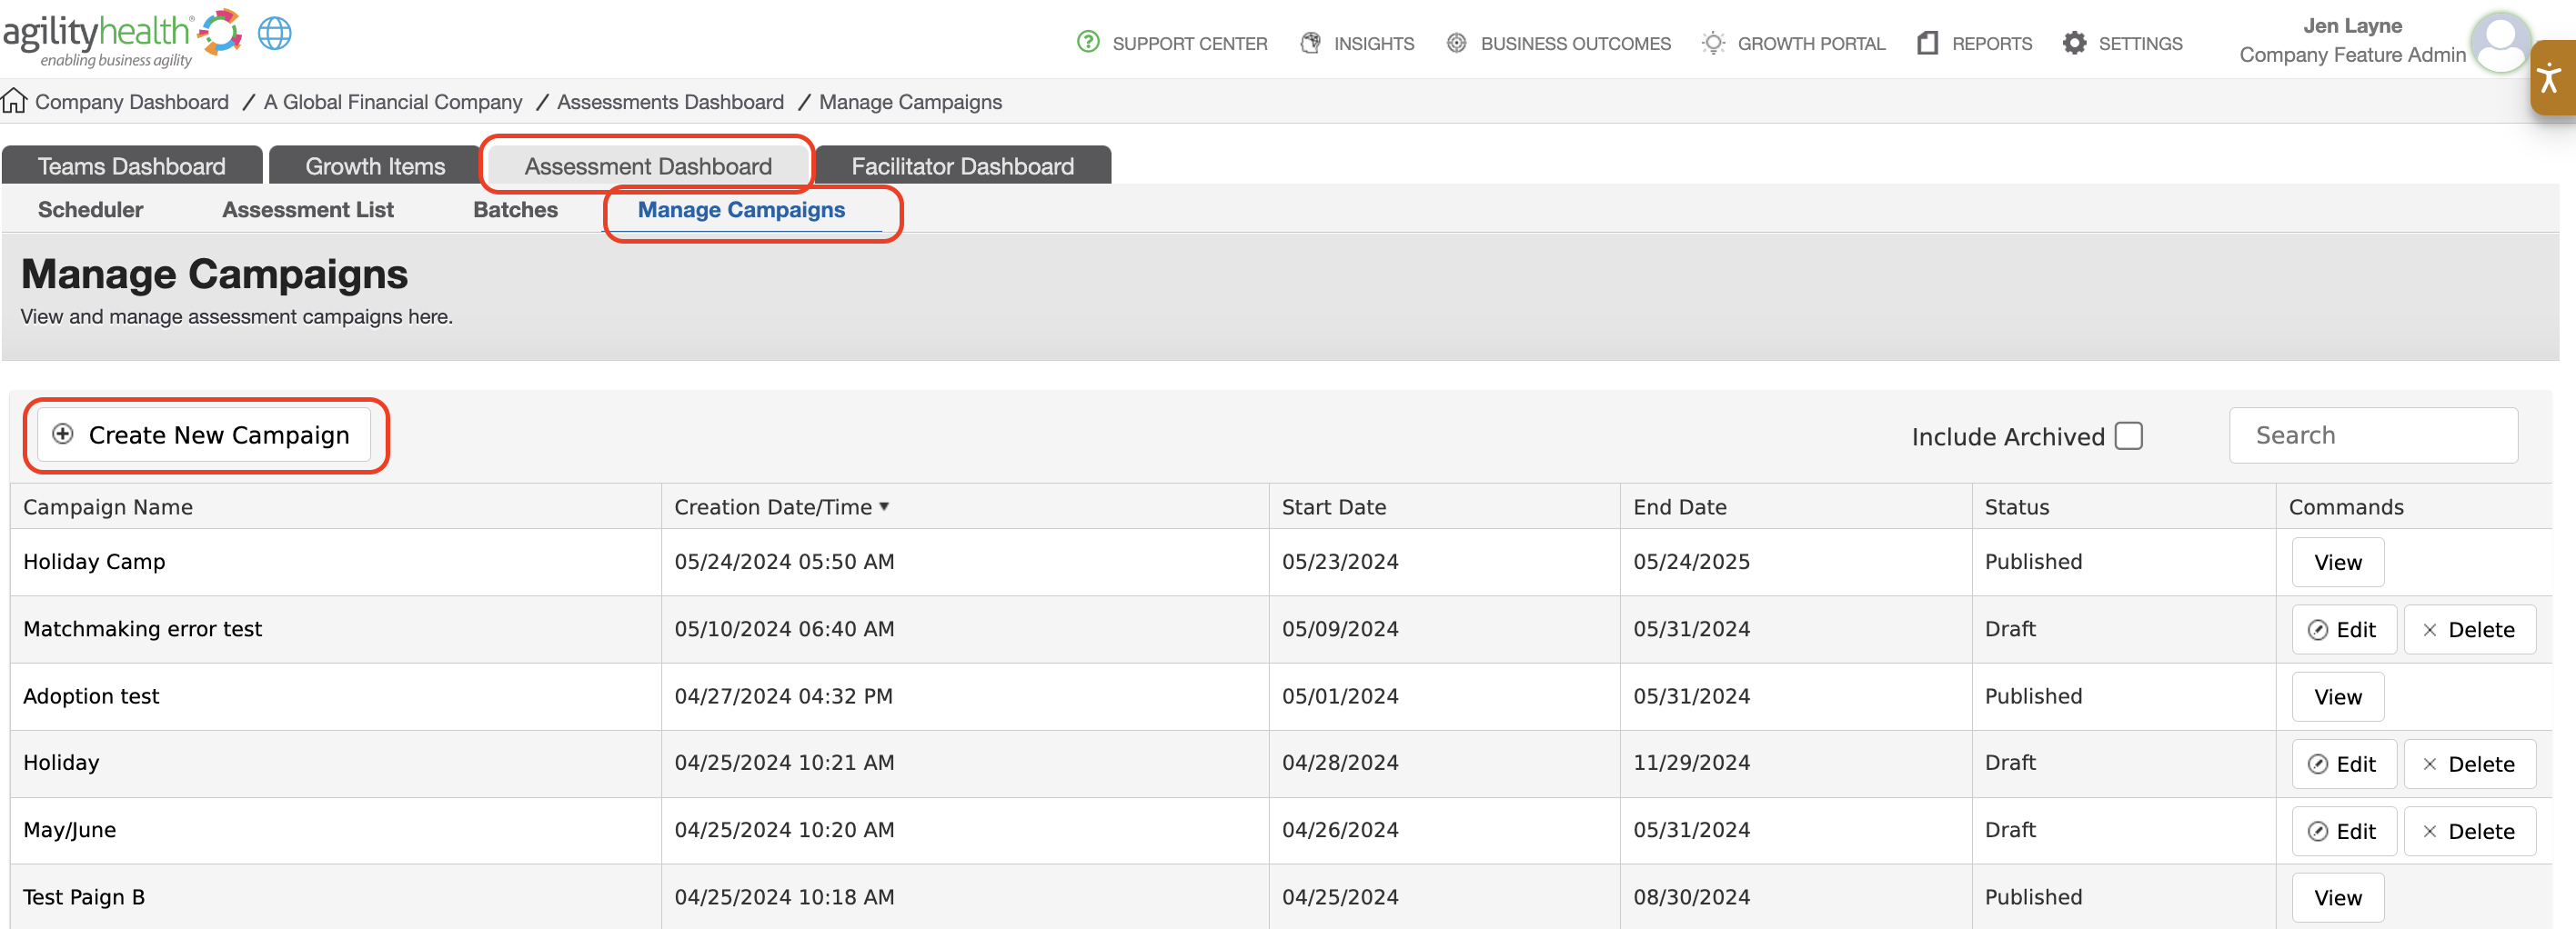View the Holiday Camp campaign
2576x929 pixels.
click(2337, 563)
